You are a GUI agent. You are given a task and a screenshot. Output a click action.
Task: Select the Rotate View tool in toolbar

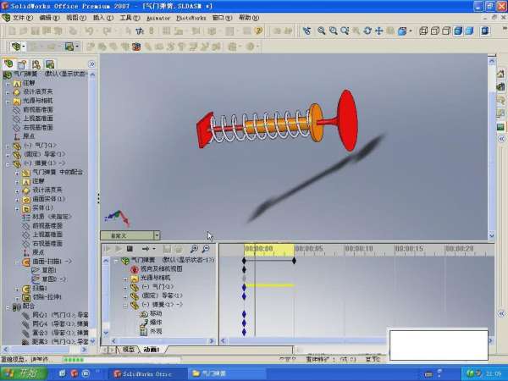[x=367, y=31]
